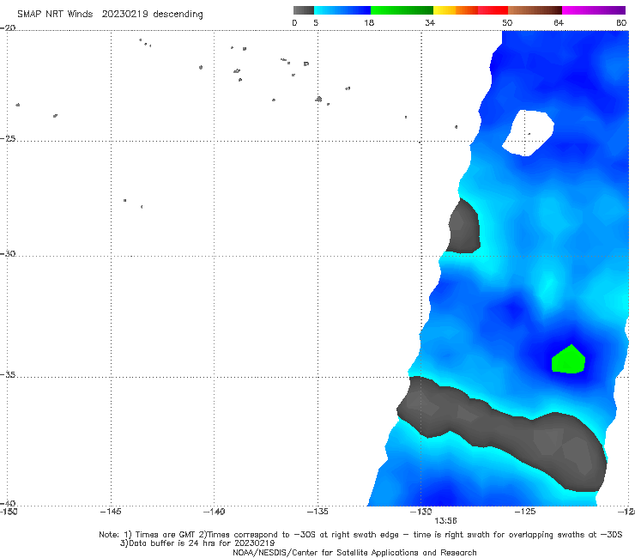
Task: Click the longitude label '-125'
Action: click(x=525, y=512)
